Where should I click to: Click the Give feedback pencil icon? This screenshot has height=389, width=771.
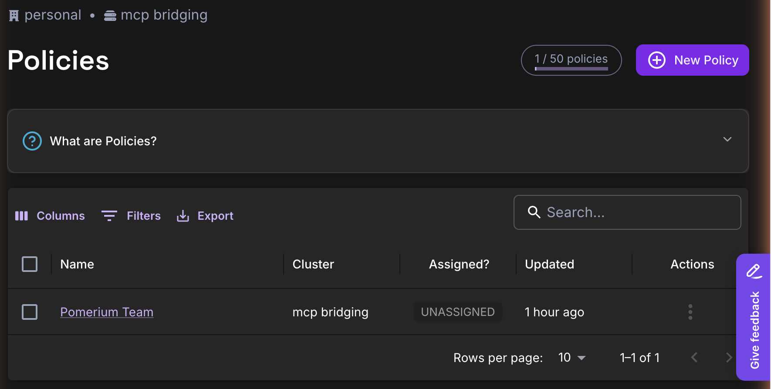[x=754, y=271]
